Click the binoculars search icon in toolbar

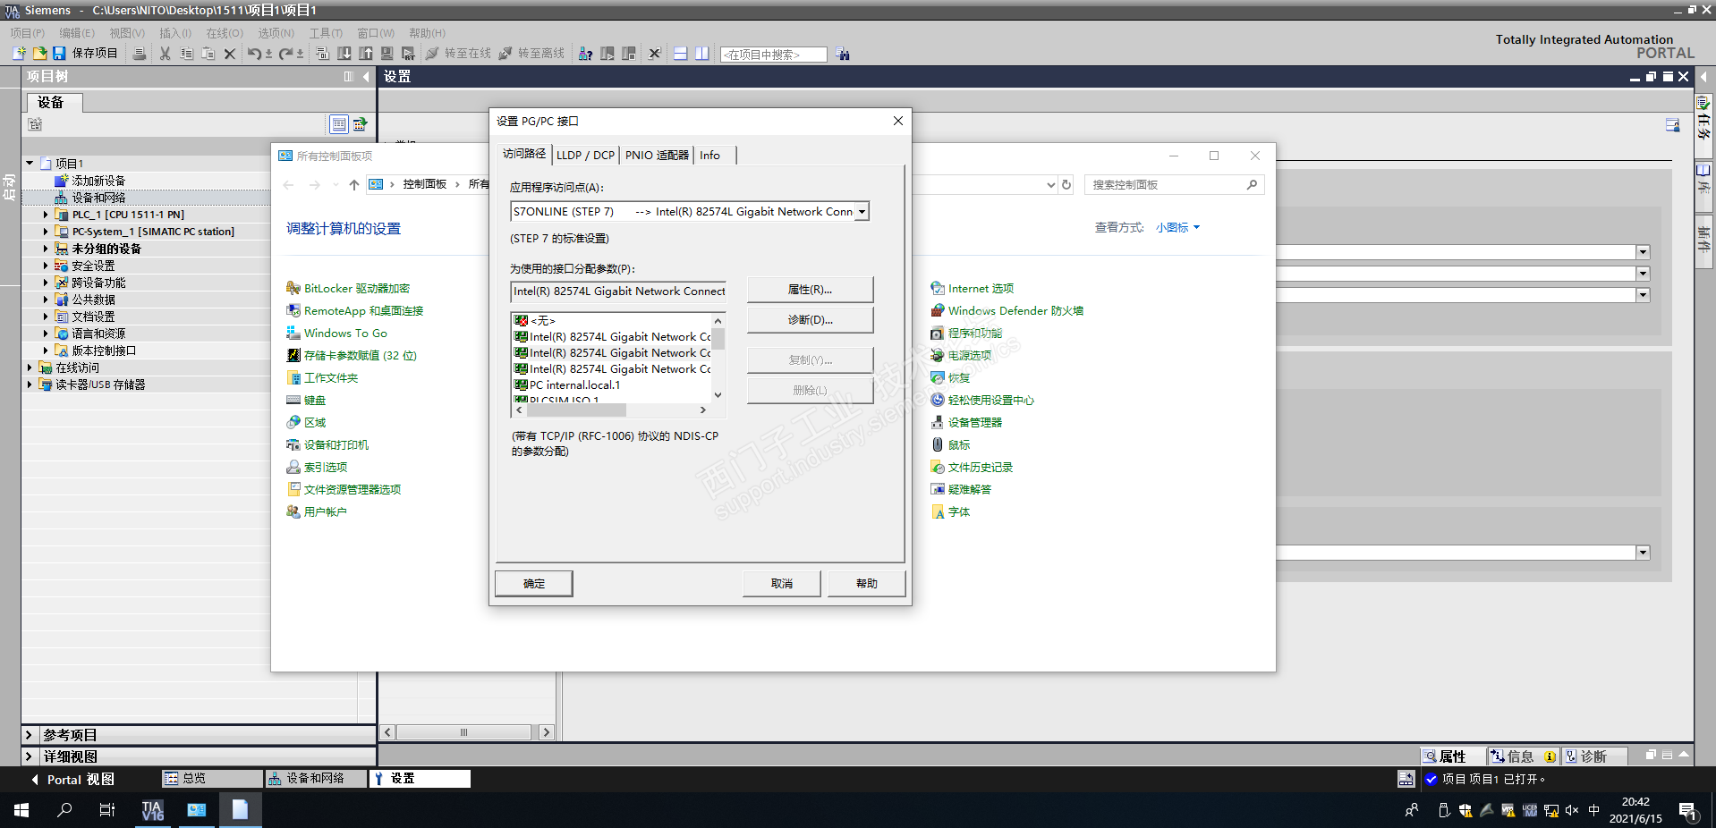pyautogui.click(x=843, y=54)
